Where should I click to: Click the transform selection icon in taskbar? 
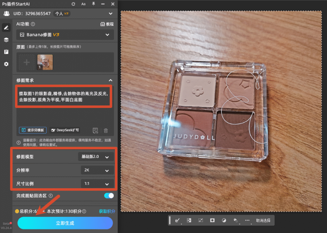pyautogui.click(x=201, y=220)
